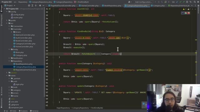200x112 pixels.
Task: Open Project panel options gear
Action: 40,6
